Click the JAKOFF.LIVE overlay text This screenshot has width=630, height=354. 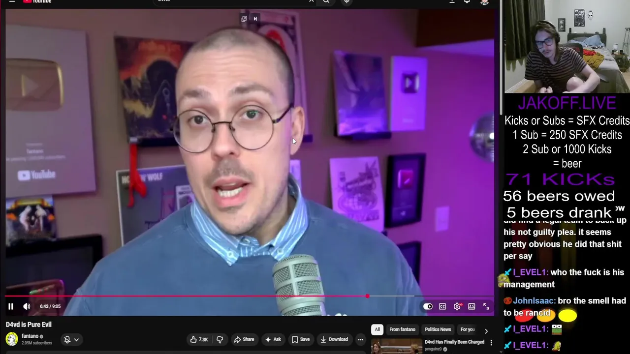coord(567,103)
